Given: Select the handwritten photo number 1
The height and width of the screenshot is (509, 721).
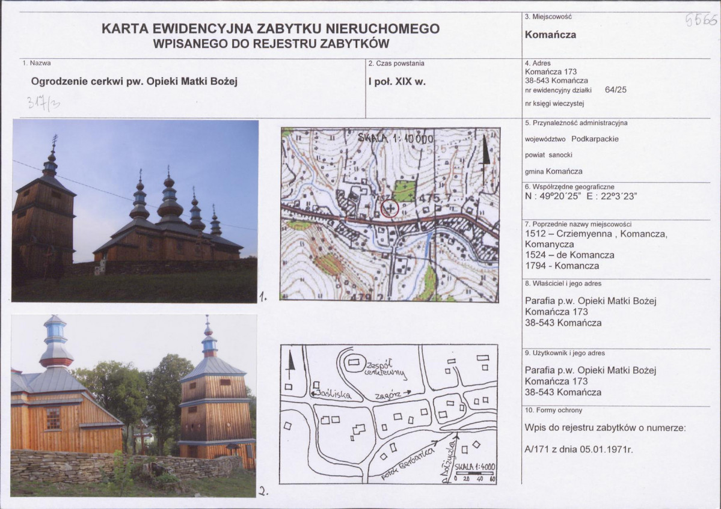Looking at the screenshot, I should (x=263, y=295).
